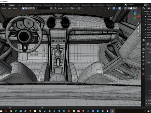
Task: Open object visibility and selectability dropdown
Action: (109, 8)
